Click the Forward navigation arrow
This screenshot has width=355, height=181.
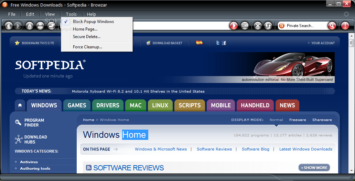point(18,26)
